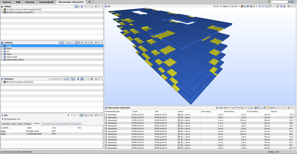Click the 3D view forward arrow

coord(217,7)
